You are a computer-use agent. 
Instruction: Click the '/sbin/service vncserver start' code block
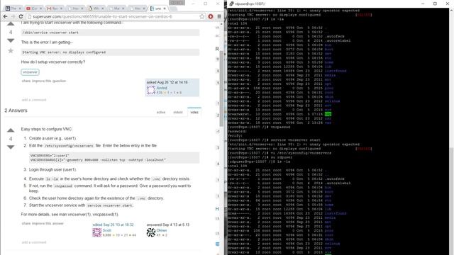(x=111, y=33)
